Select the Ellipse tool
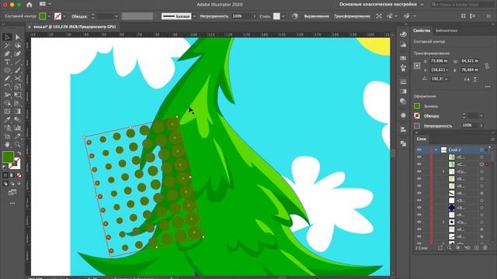497x279 pixels. pos(7,71)
